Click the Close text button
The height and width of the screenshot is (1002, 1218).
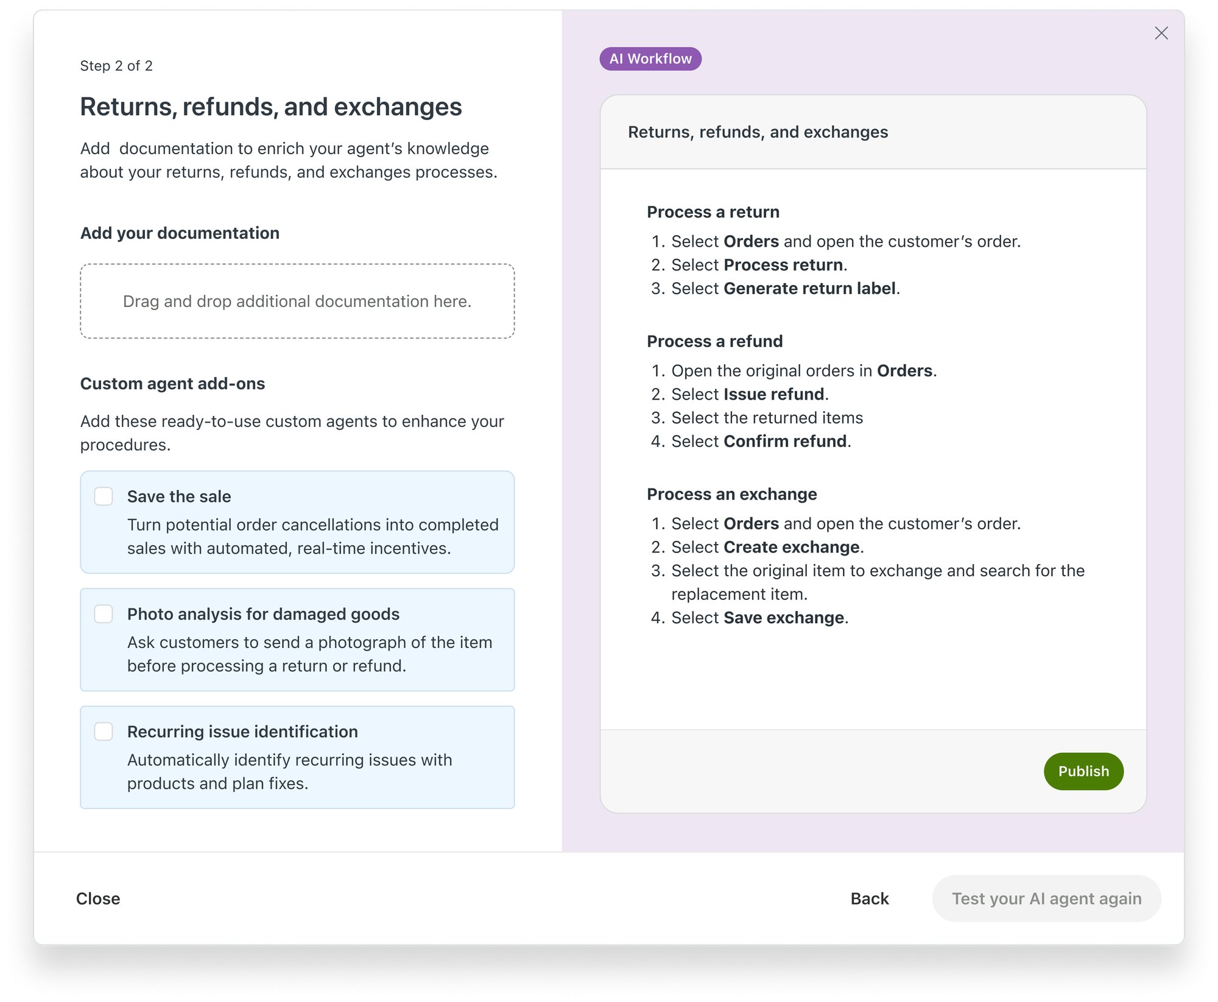[x=98, y=898]
